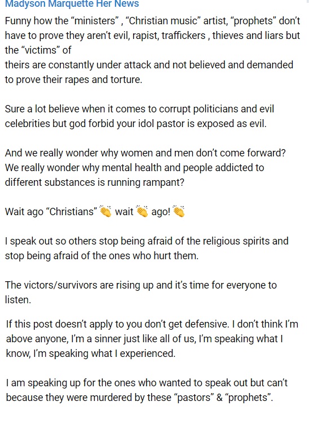This screenshot has height=423, width=309.
Task: Click the clapping emoji after "wait"
Action: click(x=142, y=211)
